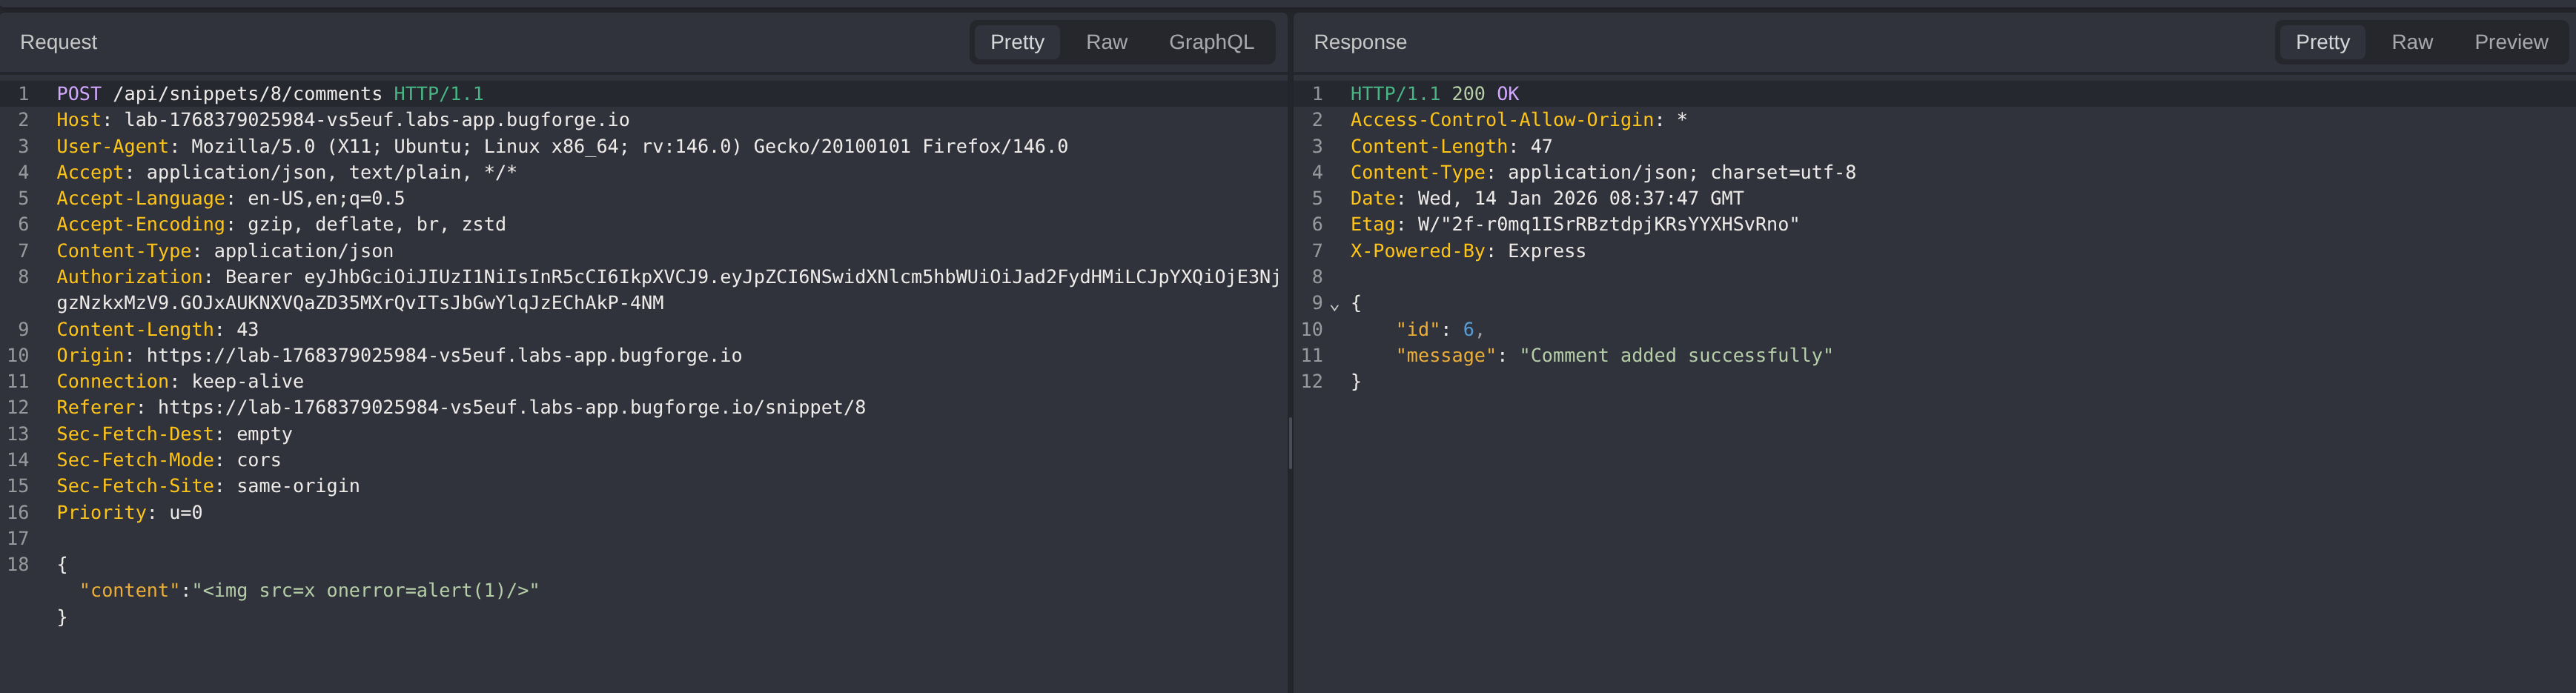Click the Origin URL header value
This screenshot has width=2576, height=693.
444,355
